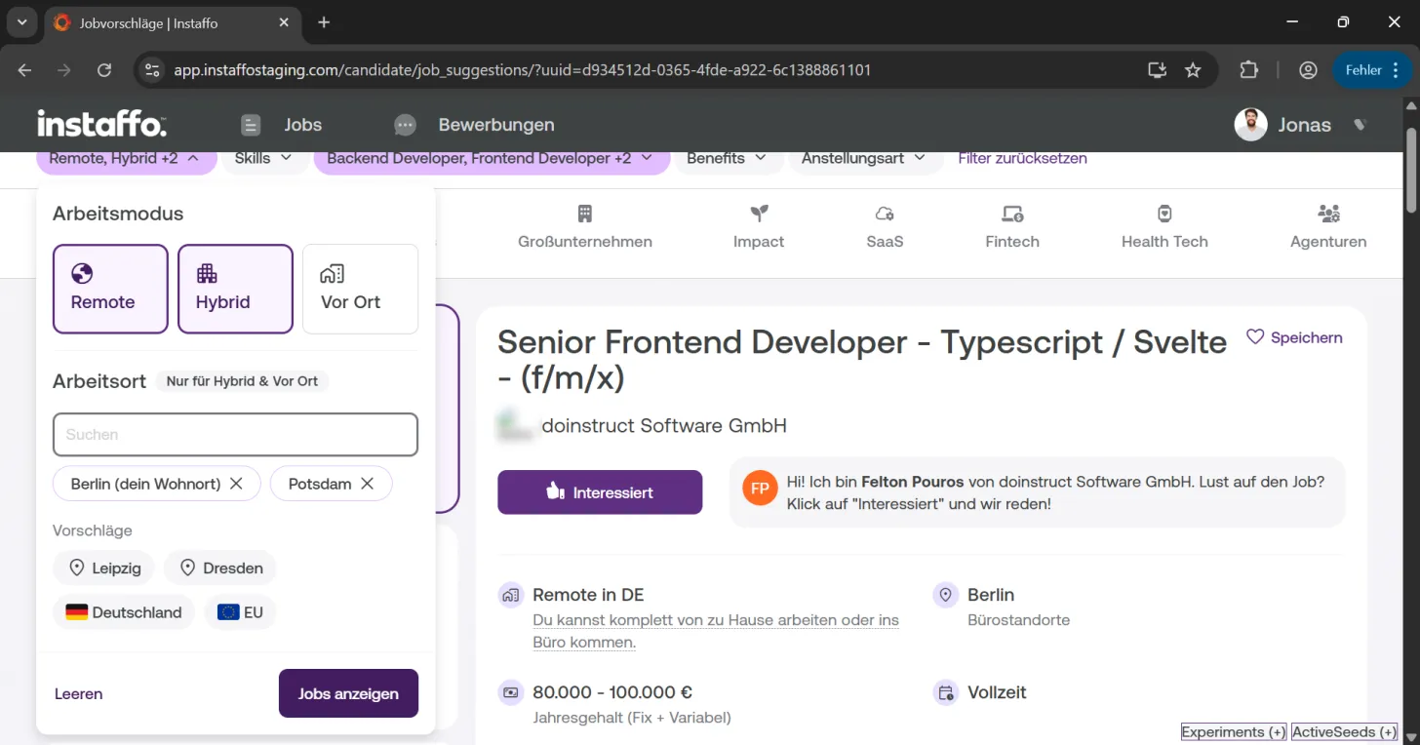The height and width of the screenshot is (745, 1420).
Task: Open the tab search dropdown arrow
Action: 21,22
